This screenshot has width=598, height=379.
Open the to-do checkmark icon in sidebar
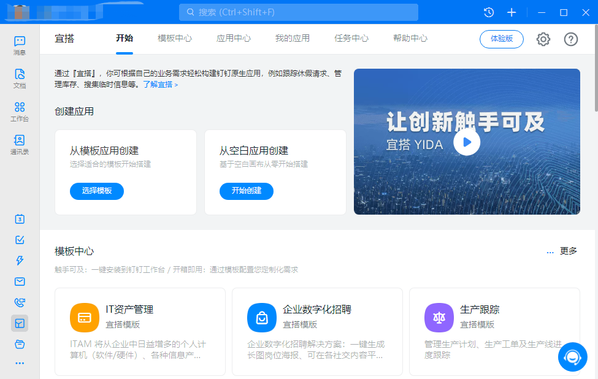click(20, 240)
